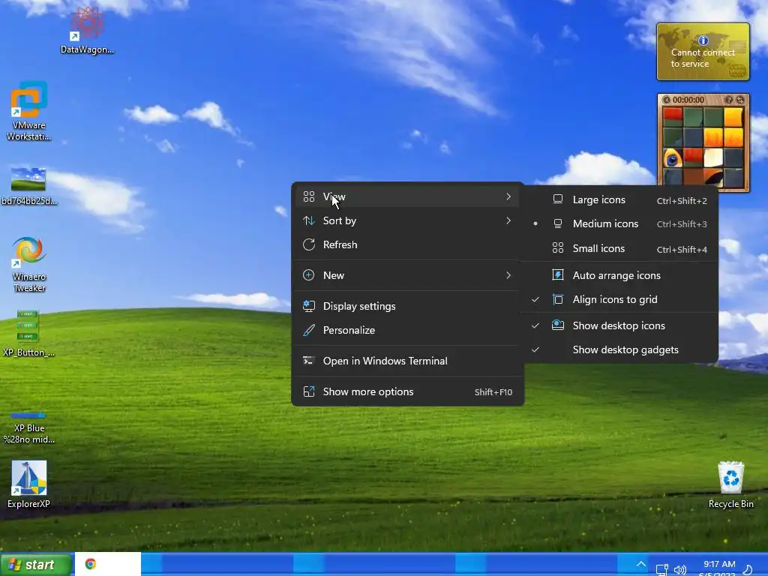Click Show more options entry
Image resolution: width=768 pixels, height=576 pixels.
click(407, 391)
